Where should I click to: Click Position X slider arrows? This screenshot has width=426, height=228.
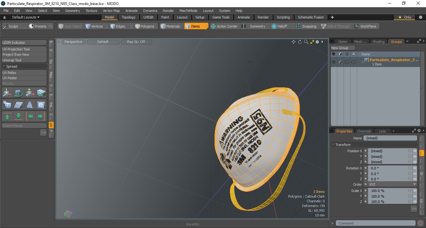415,151
